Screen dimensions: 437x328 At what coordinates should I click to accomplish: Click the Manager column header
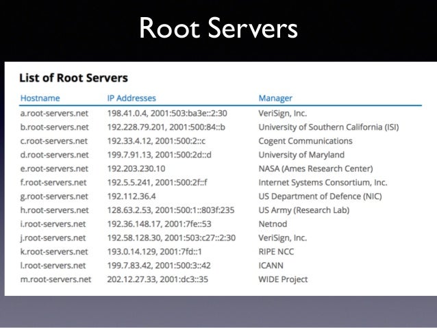pyautogui.click(x=275, y=98)
